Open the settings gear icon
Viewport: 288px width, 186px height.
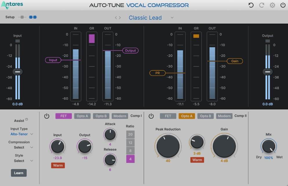tap(272, 5)
